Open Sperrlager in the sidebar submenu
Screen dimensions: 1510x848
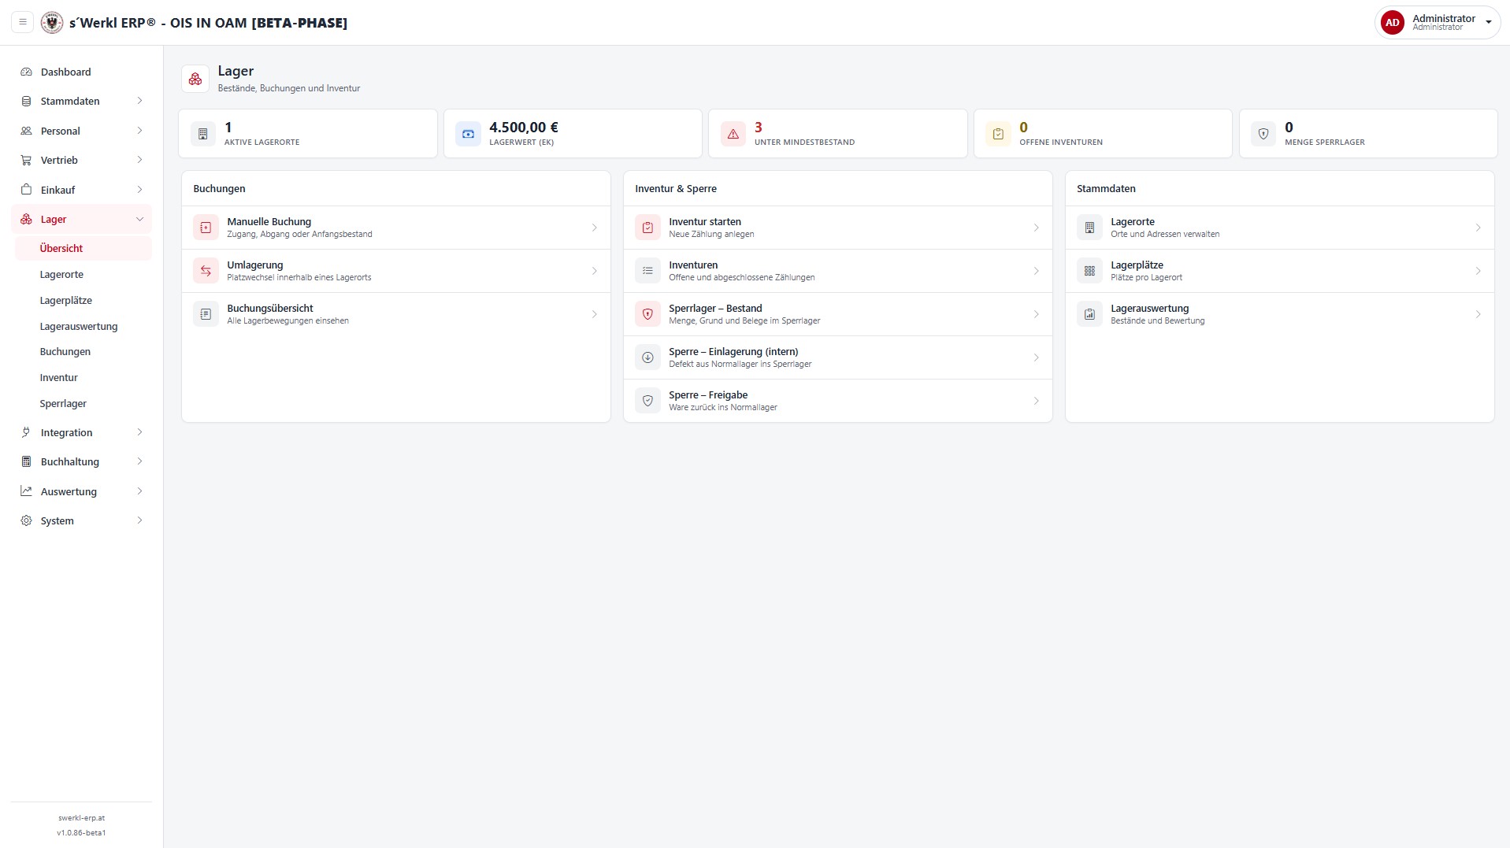click(x=83, y=403)
